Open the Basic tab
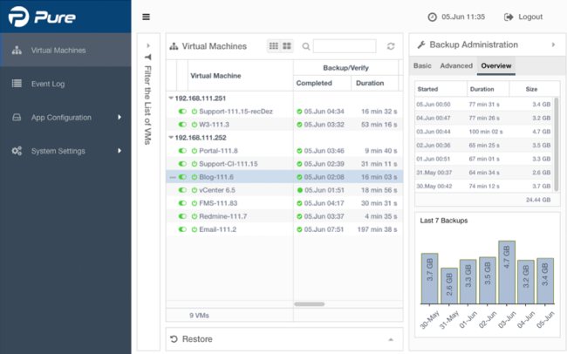 tap(422, 65)
